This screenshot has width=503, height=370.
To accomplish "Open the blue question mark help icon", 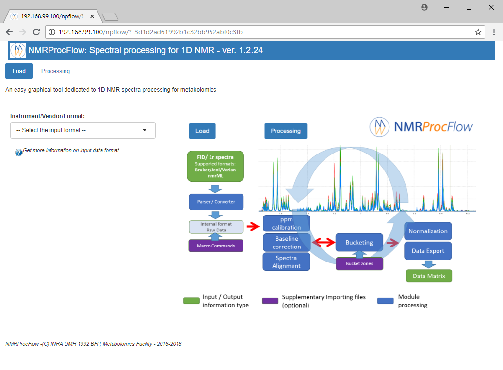I will (19, 153).
